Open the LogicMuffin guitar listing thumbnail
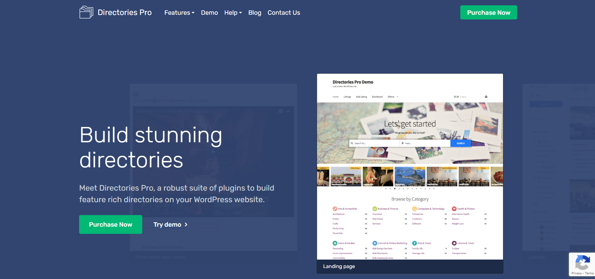This screenshot has height=279, width=595. tap(378, 176)
